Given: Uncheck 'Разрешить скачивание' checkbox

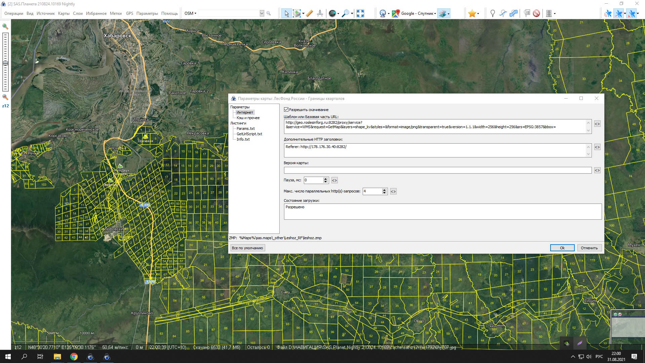Looking at the screenshot, I should (x=286, y=110).
